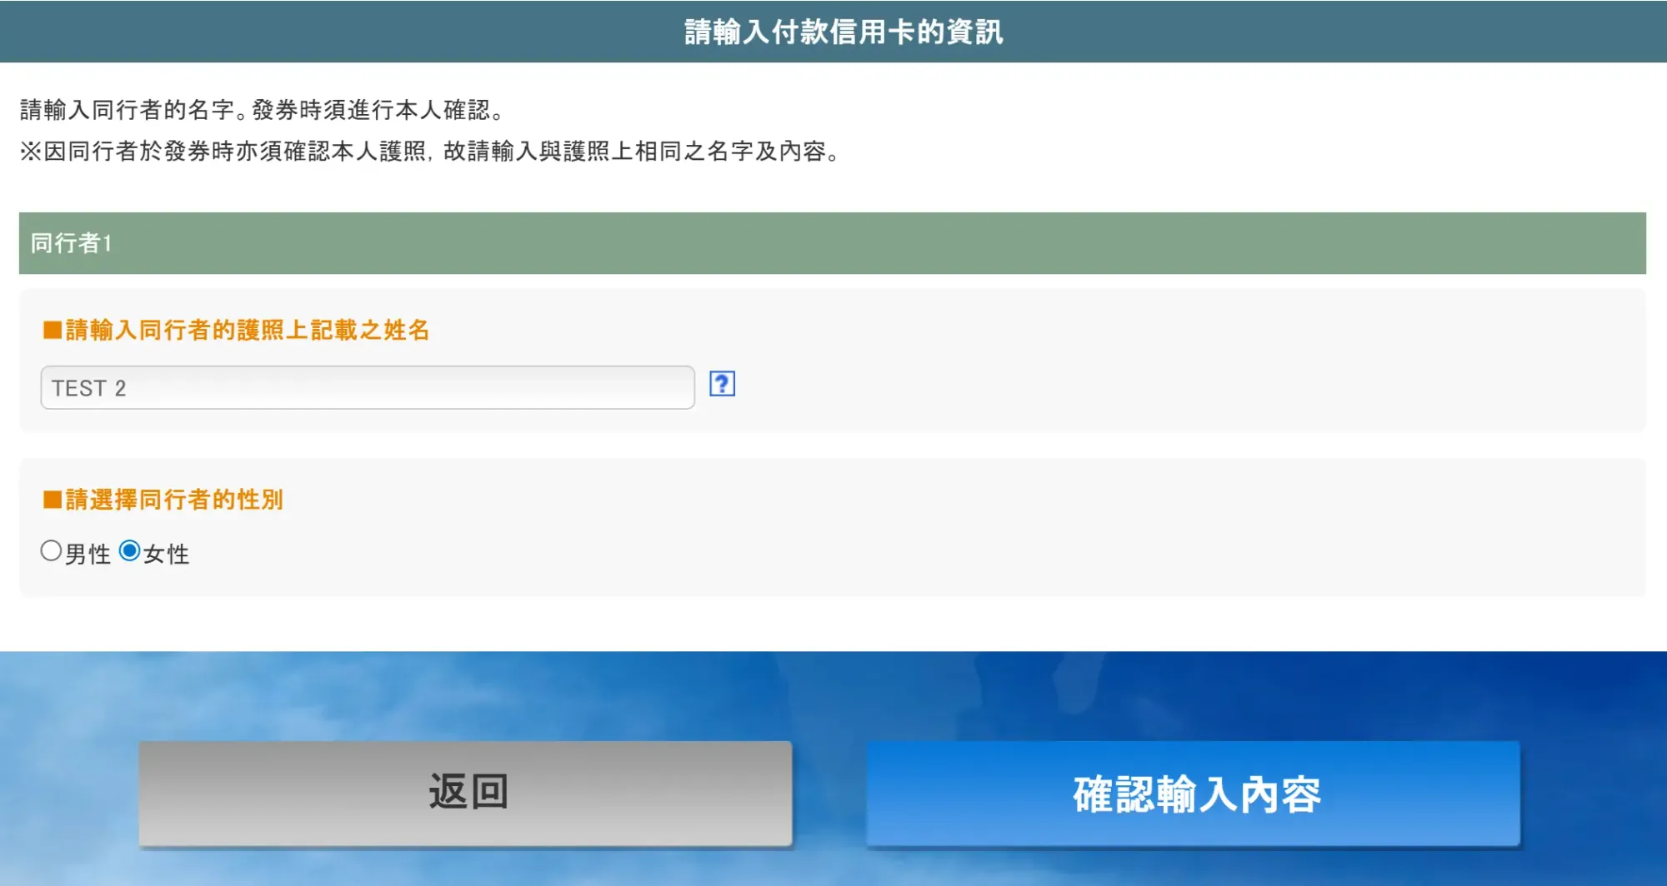Click the page title 請輸入付款信用卡的資訊
The image size is (1667, 886).
tap(844, 32)
